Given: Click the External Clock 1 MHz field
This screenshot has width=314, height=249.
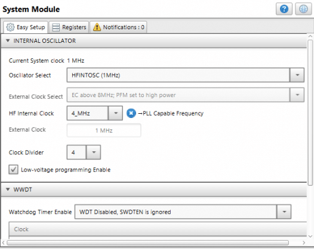Looking at the screenshot, I should coord(104,130).
